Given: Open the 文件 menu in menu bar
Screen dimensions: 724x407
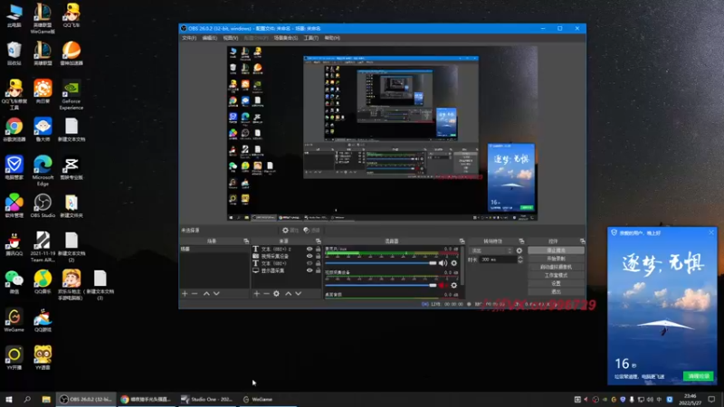Looking at the screenshot, I should [188, 38].
